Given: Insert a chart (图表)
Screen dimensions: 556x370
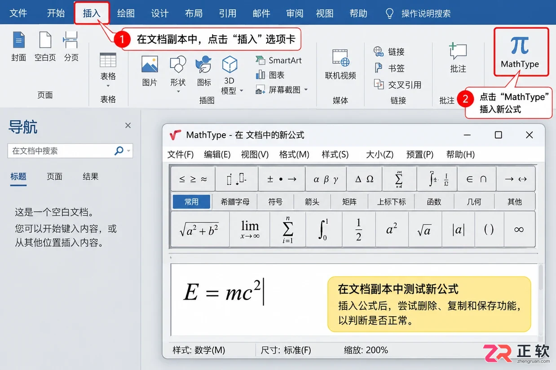Looking at the screenshot, I should click(270, 75).
